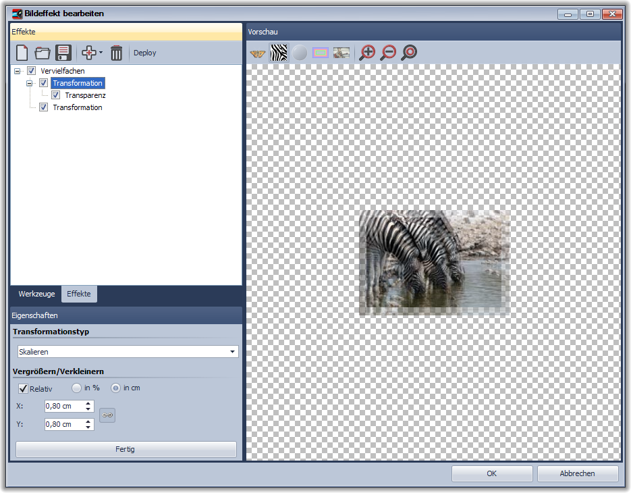
Task: Zoom into the preview
Action: (366, 52)
